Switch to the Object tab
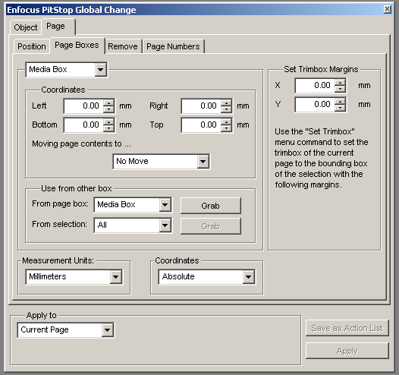The height and width of the screenshot is (375, 399). (x=26, y=27)
